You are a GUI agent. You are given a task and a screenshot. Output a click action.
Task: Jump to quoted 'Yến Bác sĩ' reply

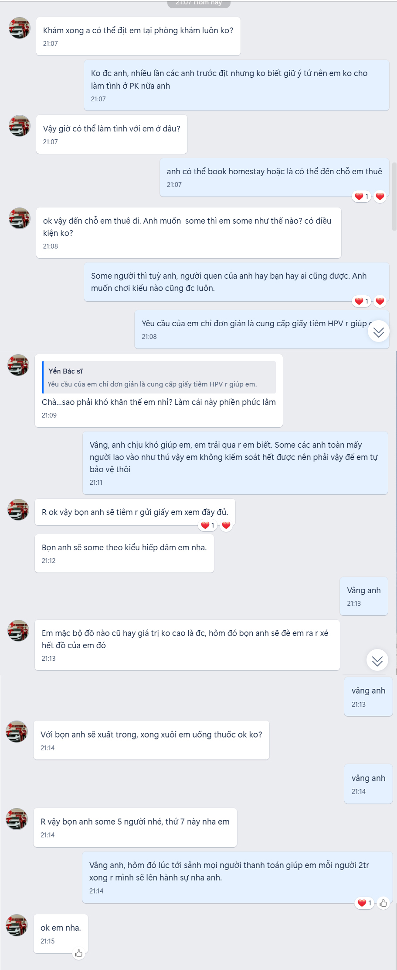click(x=159, y=377)
